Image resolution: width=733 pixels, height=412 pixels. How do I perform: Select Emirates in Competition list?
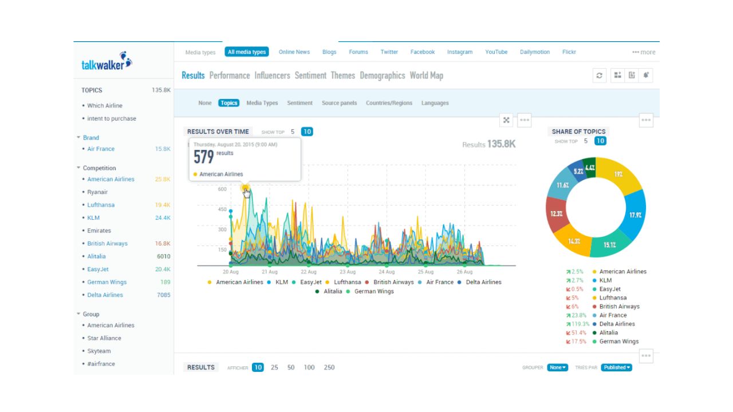pyautogui.click(x=99, y=231)
